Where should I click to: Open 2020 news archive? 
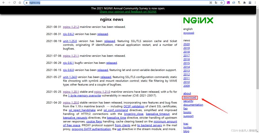pyautogui.click(x=186, y=44)
